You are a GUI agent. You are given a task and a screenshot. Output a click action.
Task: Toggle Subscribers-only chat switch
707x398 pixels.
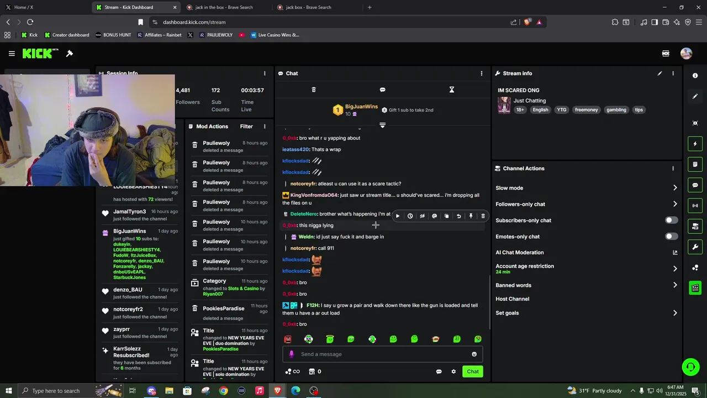tap(671, 220)
